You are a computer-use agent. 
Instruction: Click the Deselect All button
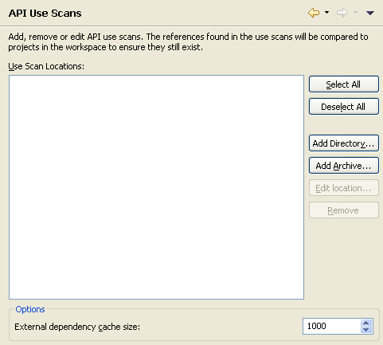(x=344, y=107)
